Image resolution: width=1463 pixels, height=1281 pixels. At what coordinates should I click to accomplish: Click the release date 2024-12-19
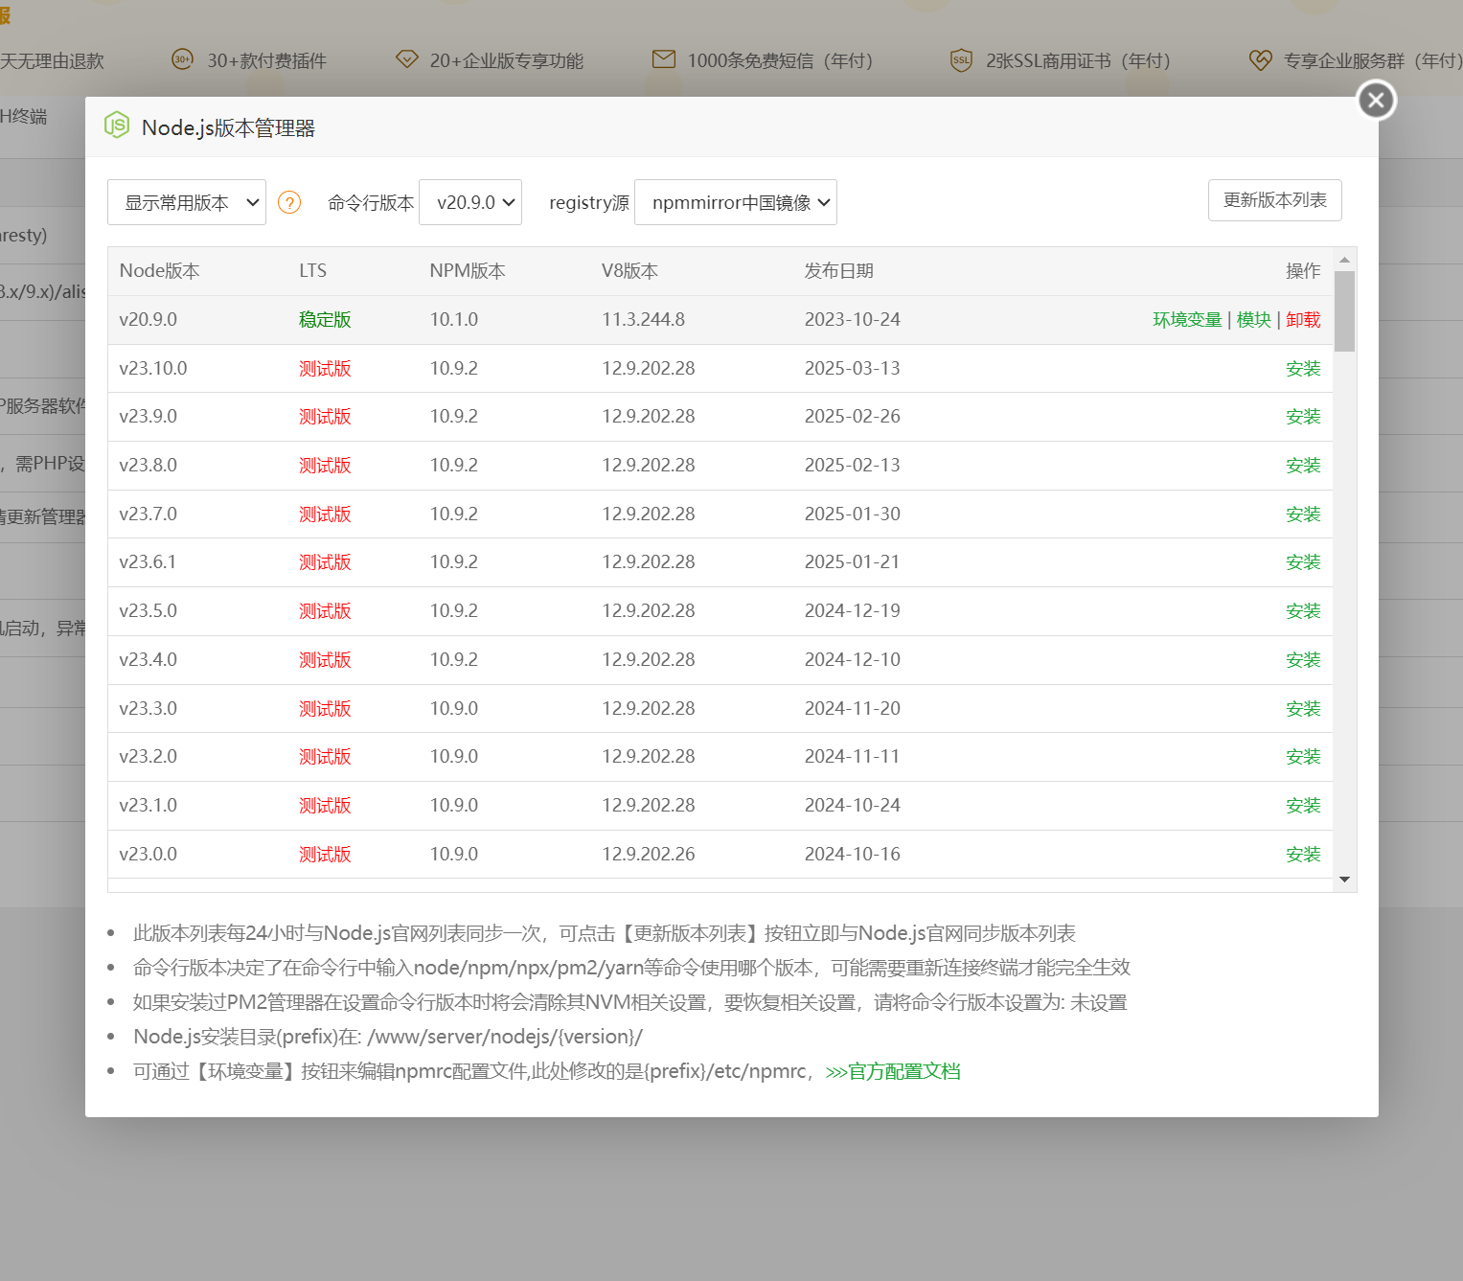click(852, 611)
